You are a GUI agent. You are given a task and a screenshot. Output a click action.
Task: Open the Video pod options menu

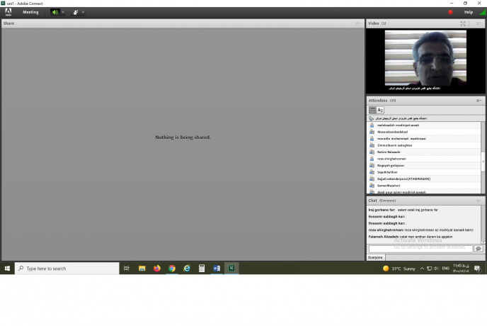click(x=479, y=23)
